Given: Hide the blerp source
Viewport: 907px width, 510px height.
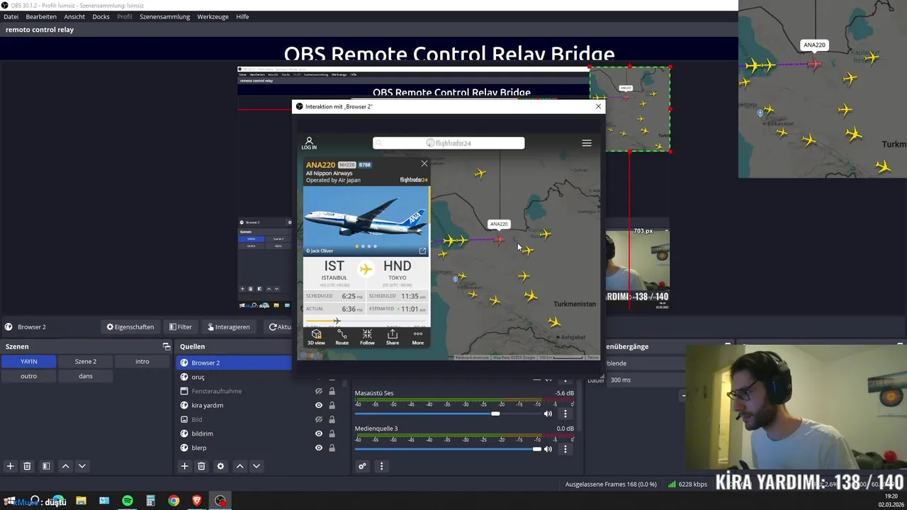Looking at the screenshot, I should tap(319, 448).
